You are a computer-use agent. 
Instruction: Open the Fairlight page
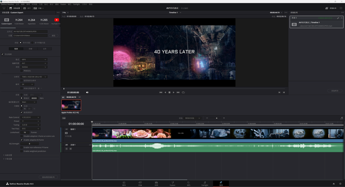pyautogui.click(x=204, y=183)
